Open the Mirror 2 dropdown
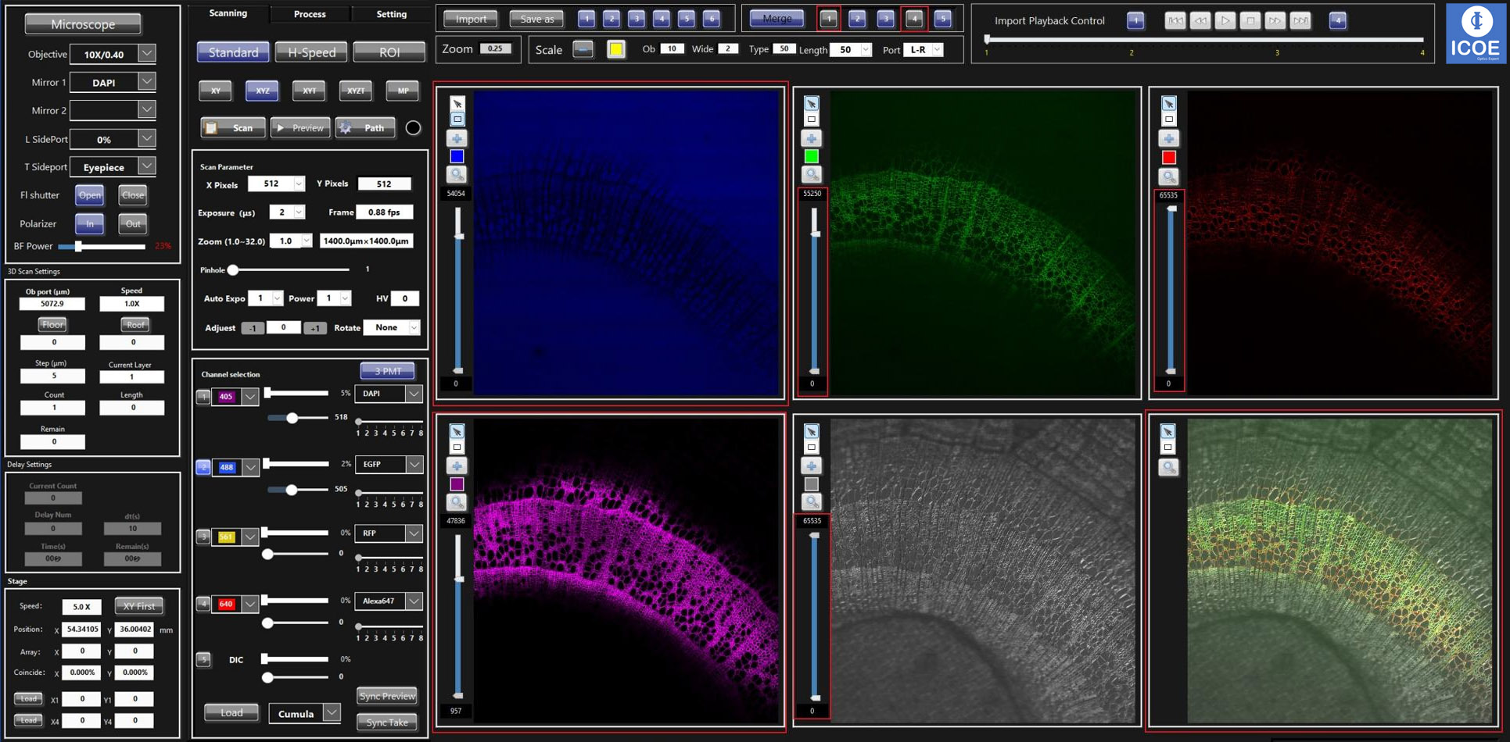Viewport: 1510px width, 742px height. pyautogui.click(x=147, y=110)
